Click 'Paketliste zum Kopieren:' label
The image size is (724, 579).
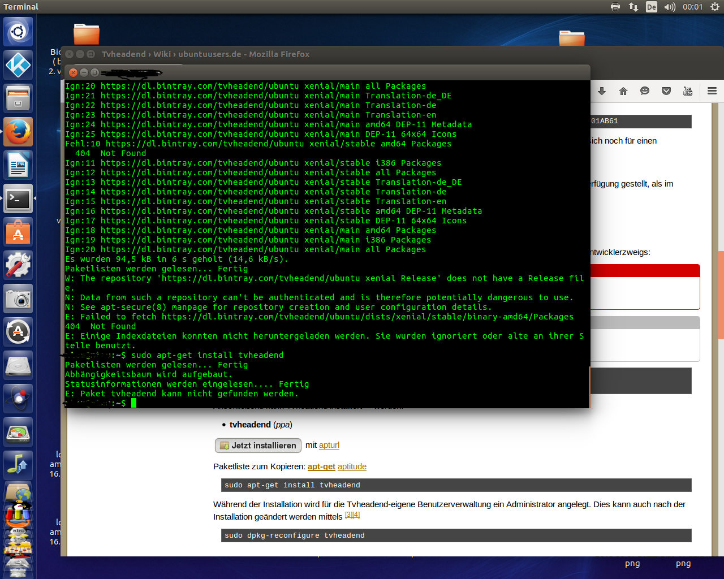point(259,466)
